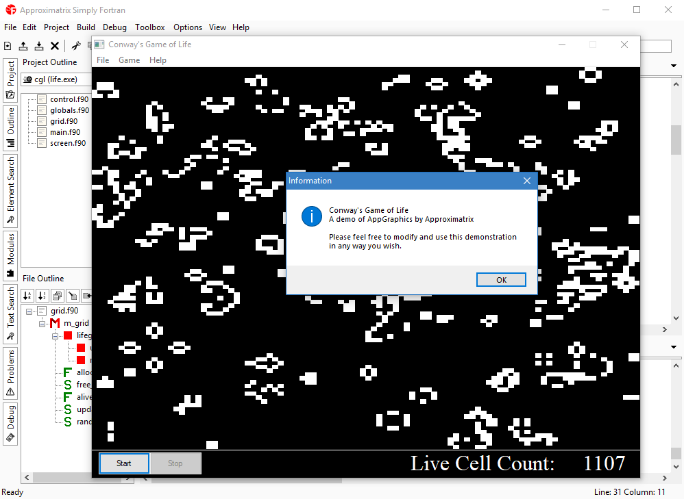Open the Edit menu

pyautogui.click(x=29, y=27)
